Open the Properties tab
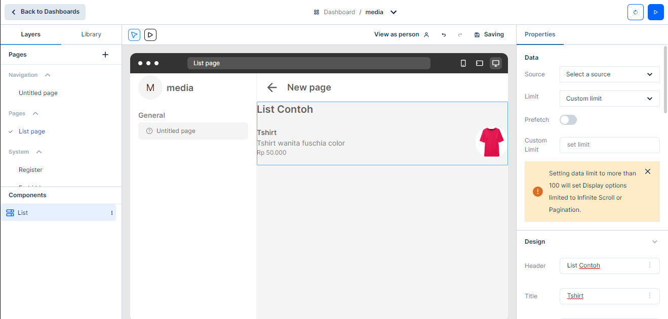This screenshot has width=668, height=319. (540, 34)
